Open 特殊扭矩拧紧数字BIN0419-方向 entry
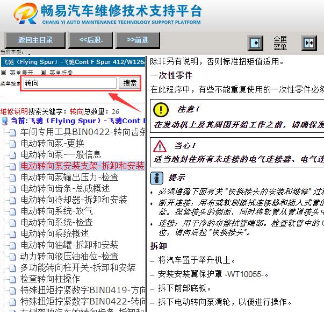 83,290
